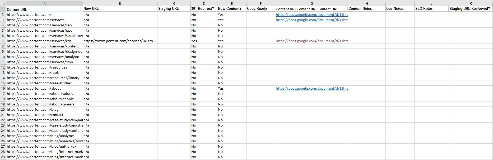Select row 29 header

coord(3,157)
